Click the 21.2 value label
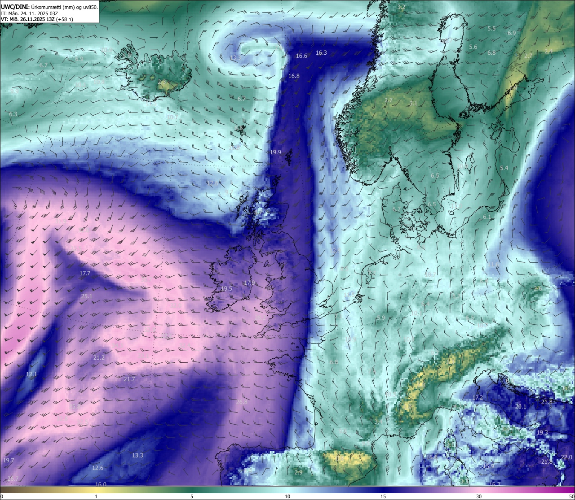575x500 pixels. click(99, 357)
